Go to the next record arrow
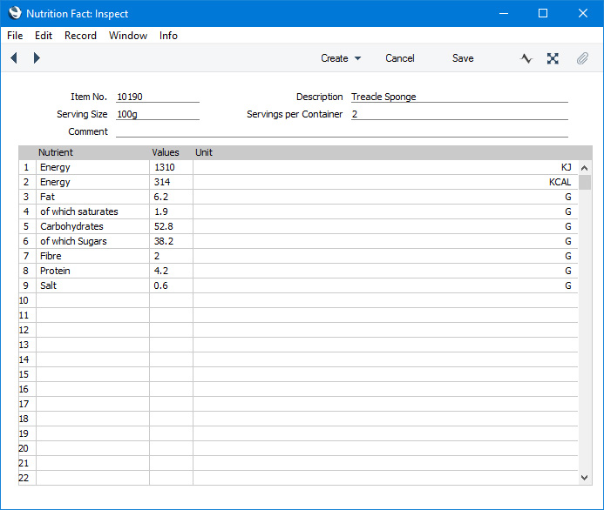The width and height of the screenshot is (604, 510). pos(37,58)
